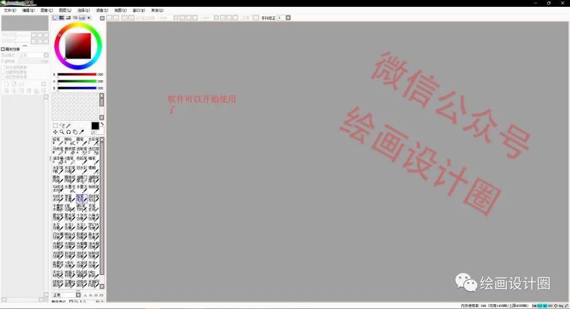This screenshot has width=570, height=309.
Task: Select the 油漆桶 paint bucket tool
Action: [58, 160]
